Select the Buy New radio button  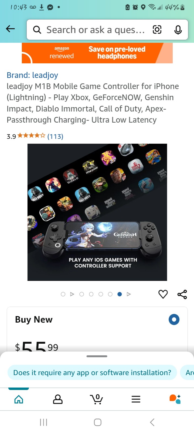174,319
